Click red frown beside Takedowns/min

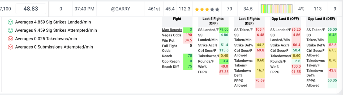pyautogui.click(x=10, y=39)
